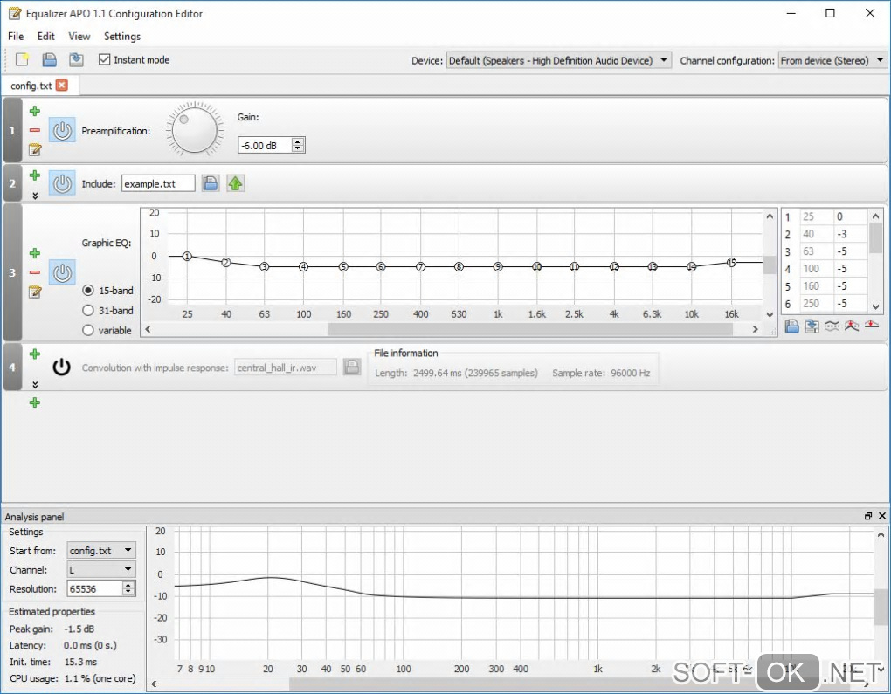Browse for the include file
This screenshot has width=891, height=694.
click(211, 182)
